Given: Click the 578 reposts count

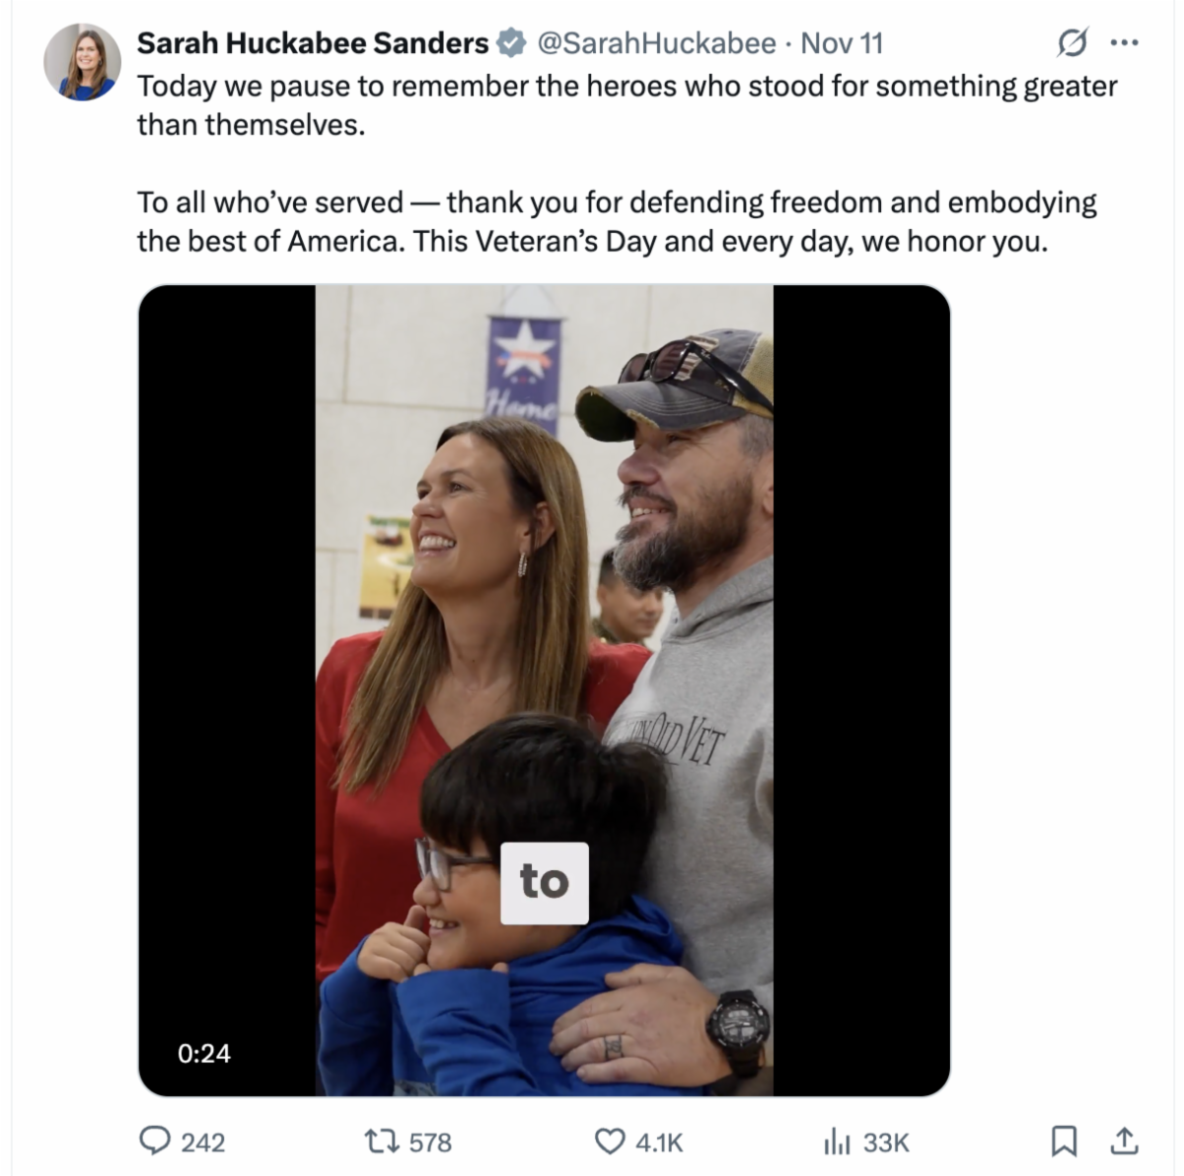Looking at the screenshot, I should tap(430, 1142).
